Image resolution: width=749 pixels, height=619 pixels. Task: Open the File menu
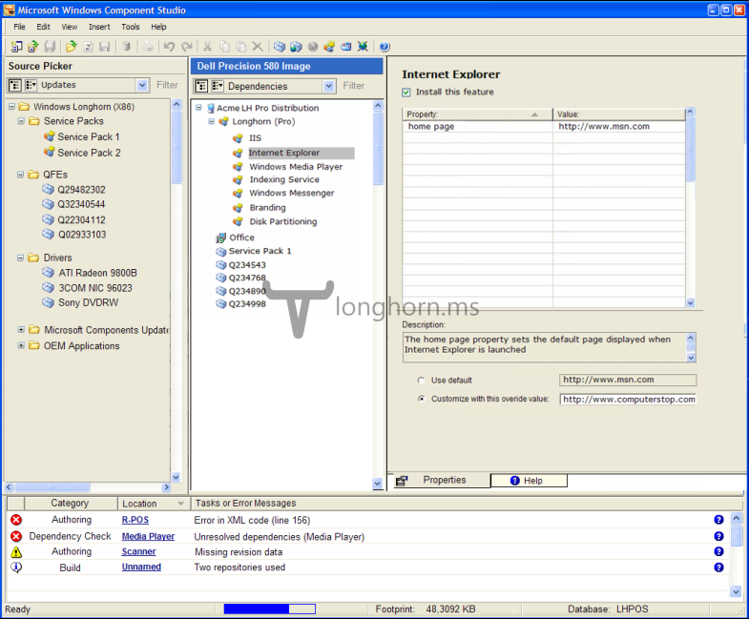(x=20, y=27)
